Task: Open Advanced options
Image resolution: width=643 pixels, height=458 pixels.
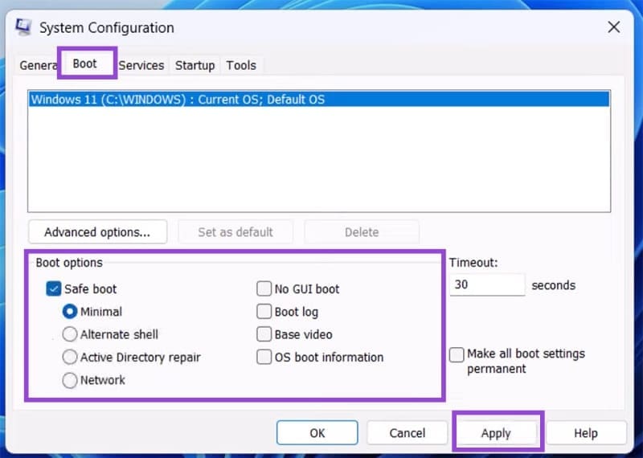Action: point(97,232)
